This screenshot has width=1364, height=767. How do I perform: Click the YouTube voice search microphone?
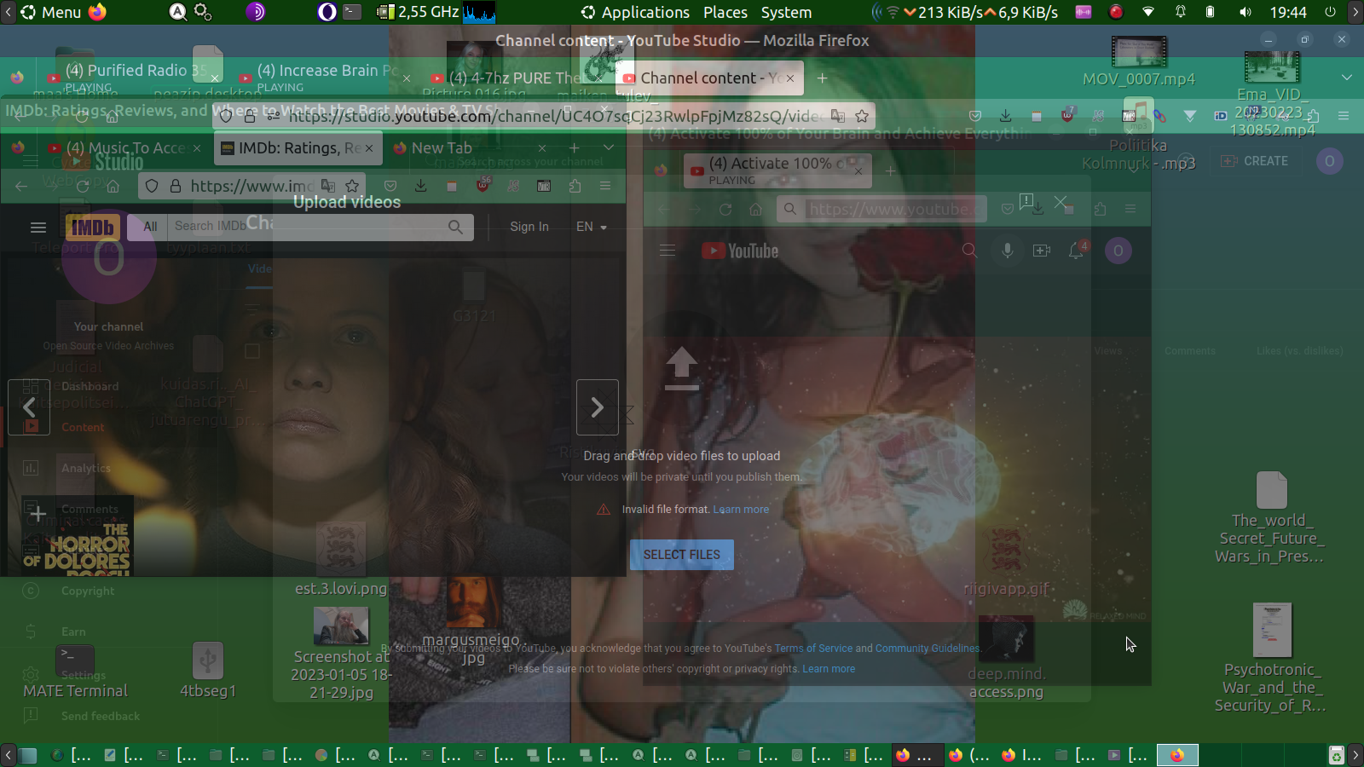(x=1008, y=251)
